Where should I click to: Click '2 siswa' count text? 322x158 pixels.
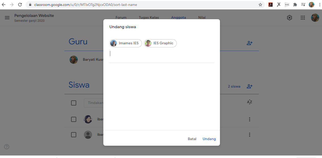234,87
